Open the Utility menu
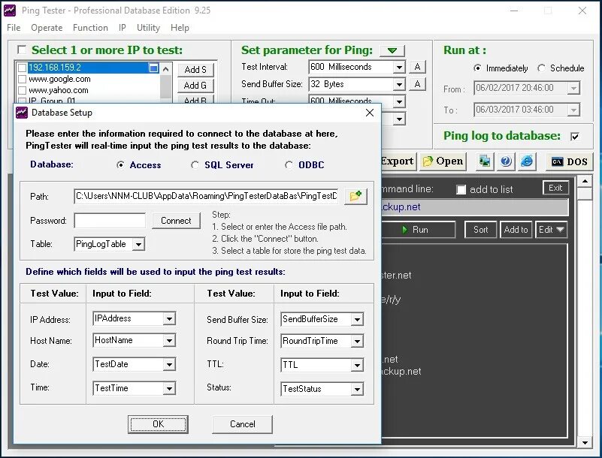This screenshot has width=602, height=458. pyautogui.click(x=148, y=28)
